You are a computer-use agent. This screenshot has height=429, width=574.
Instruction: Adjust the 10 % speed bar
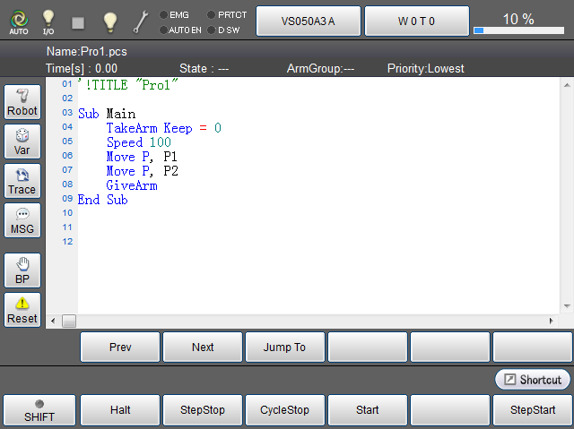click(x=520, y=30)
